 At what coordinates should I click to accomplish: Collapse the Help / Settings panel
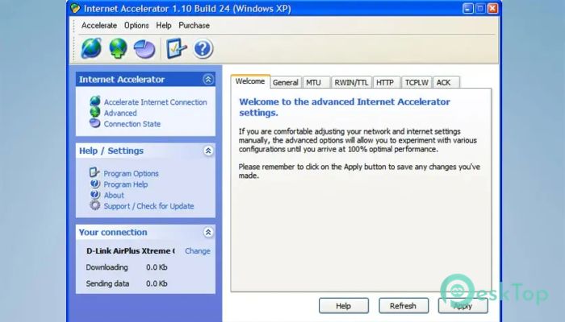(x=208, y=151)
